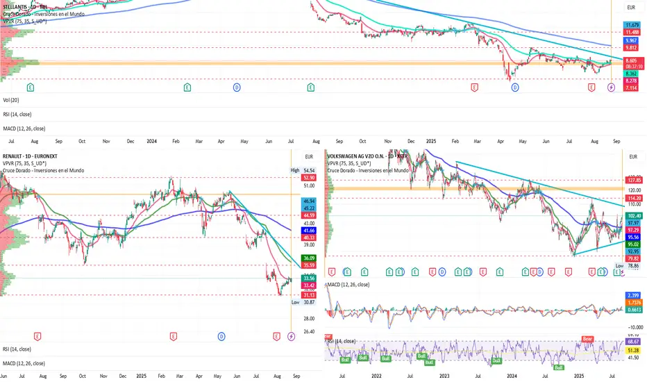Screen dimensions: 647x382
Task: Click the purple lightning marker on Stellantis chart
Action: [611, 87]
